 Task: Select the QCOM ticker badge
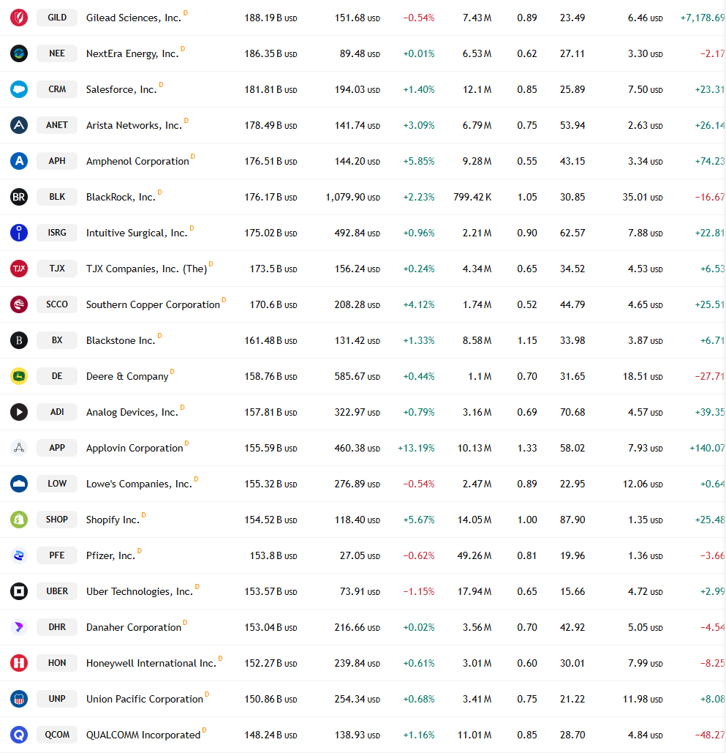click(57, 735)
